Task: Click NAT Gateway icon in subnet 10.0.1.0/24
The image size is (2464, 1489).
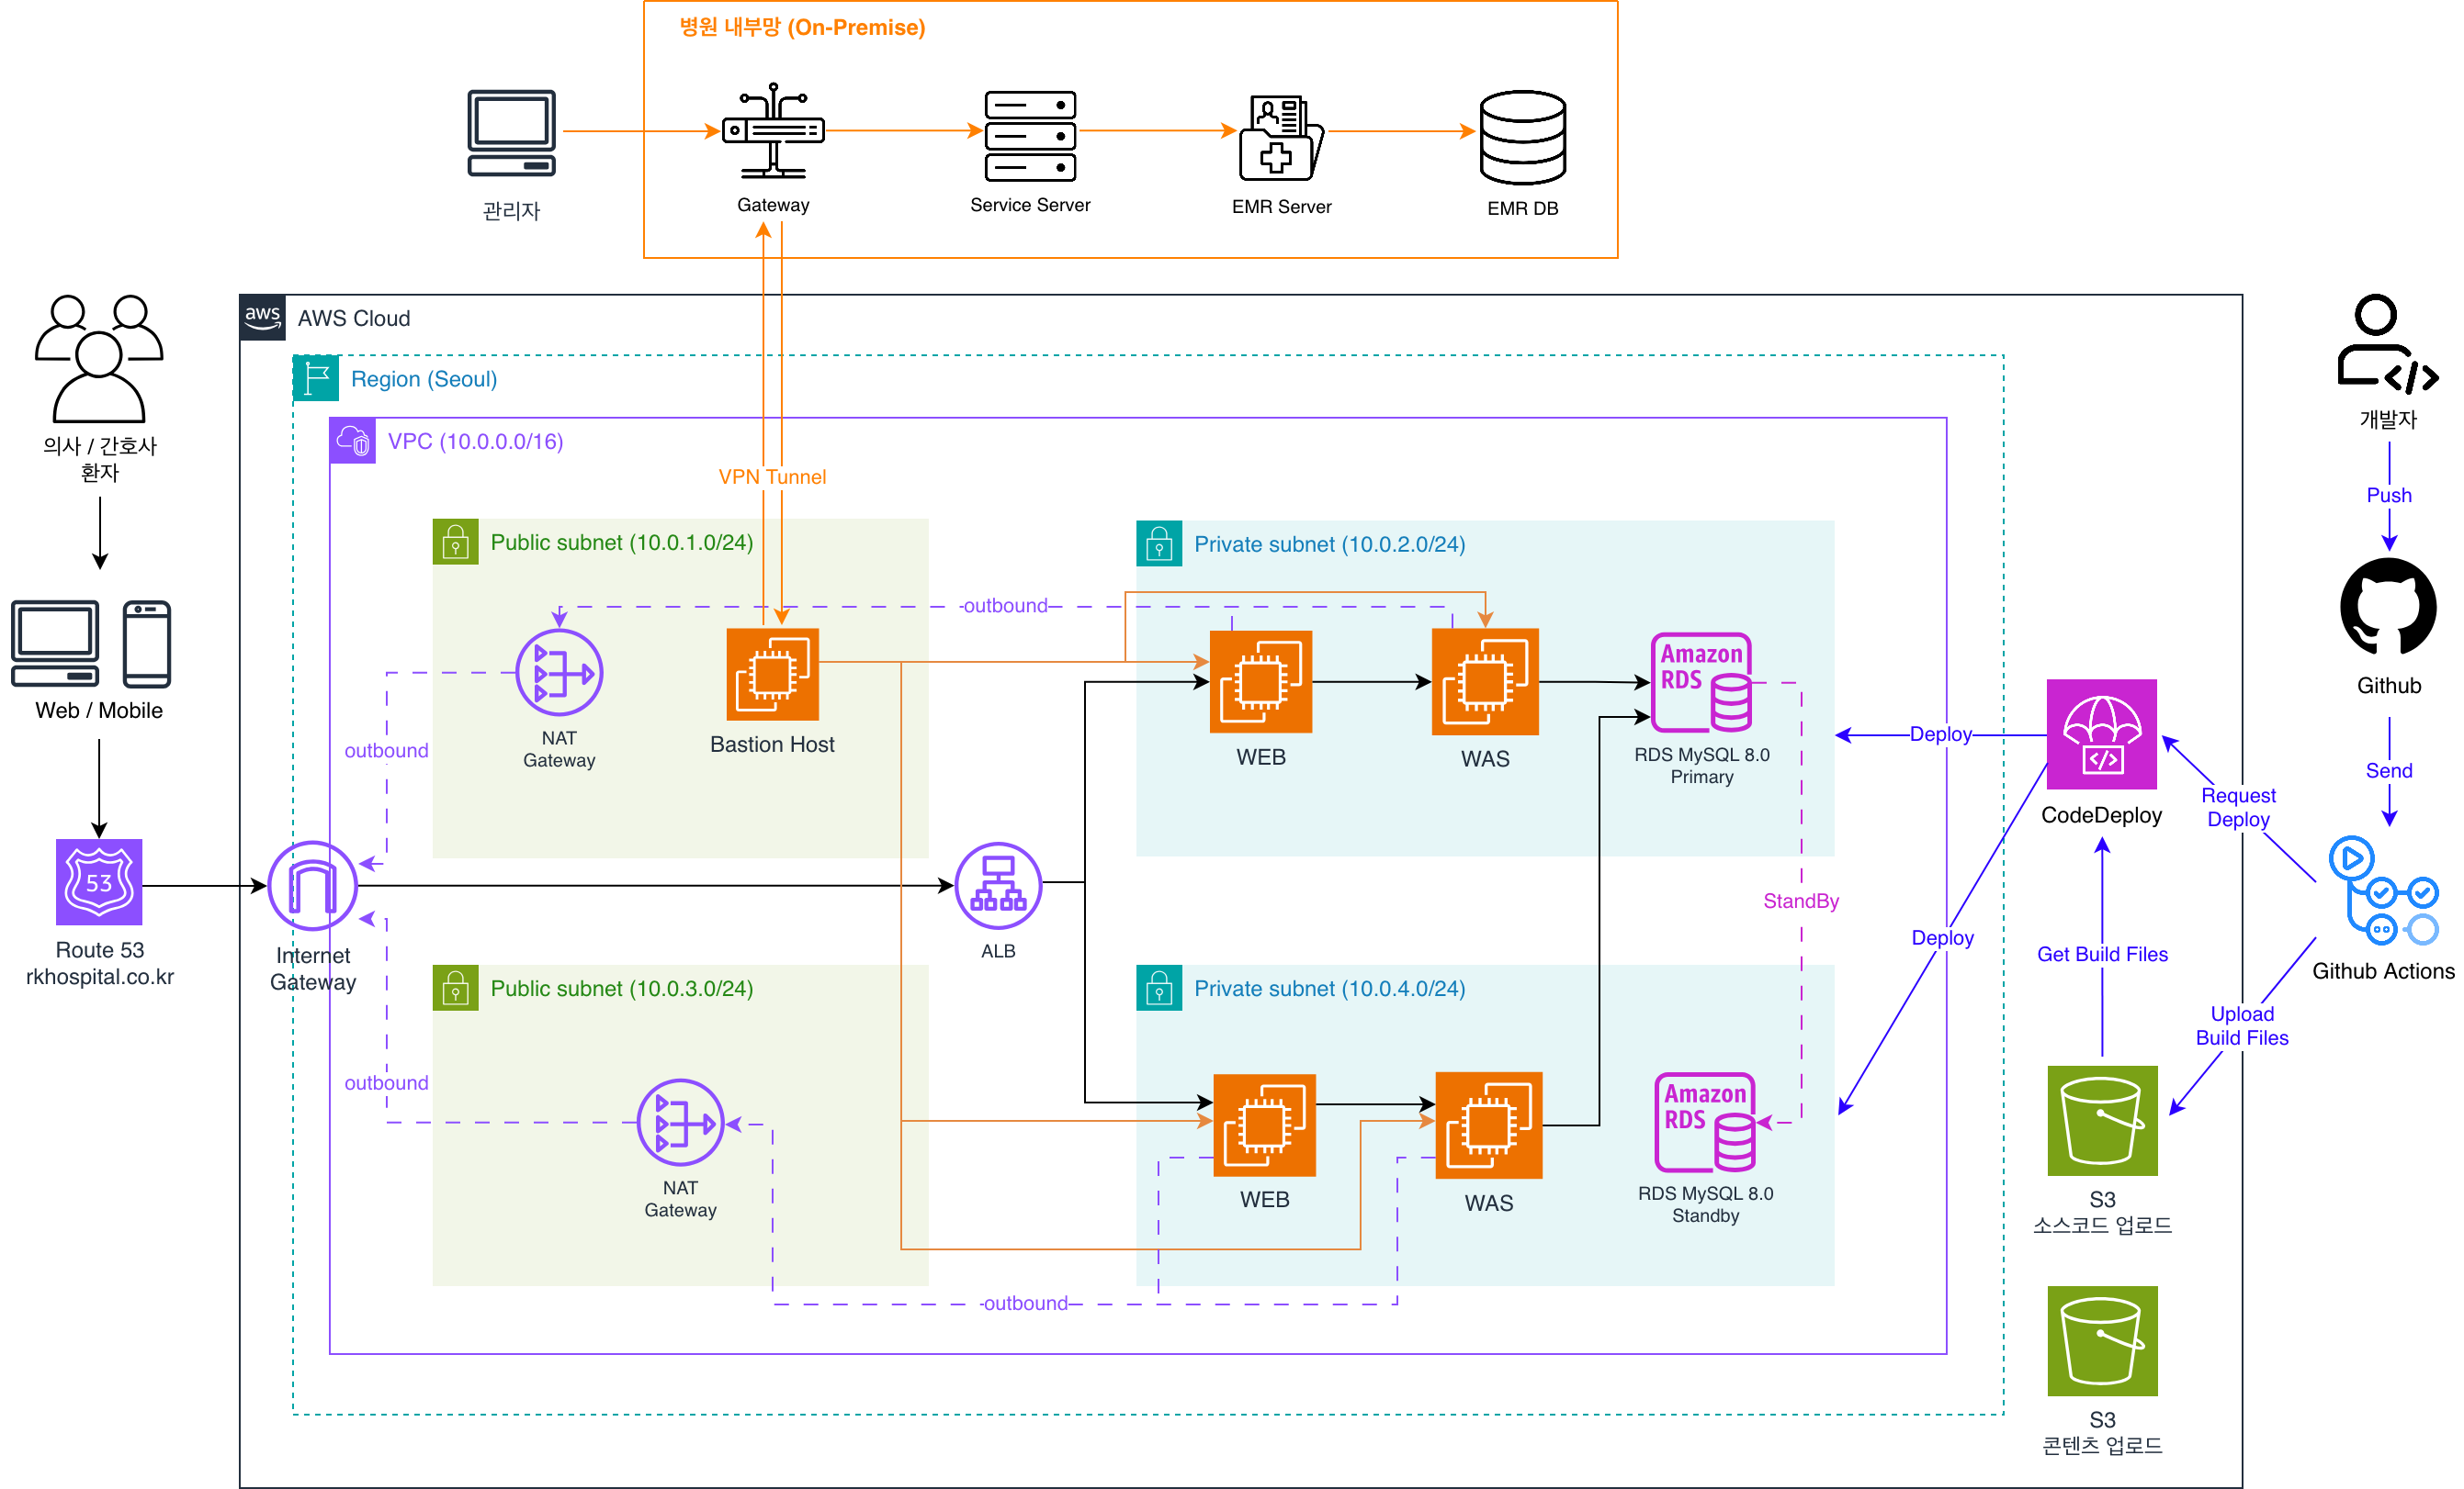Action: (x=559, y=673)
